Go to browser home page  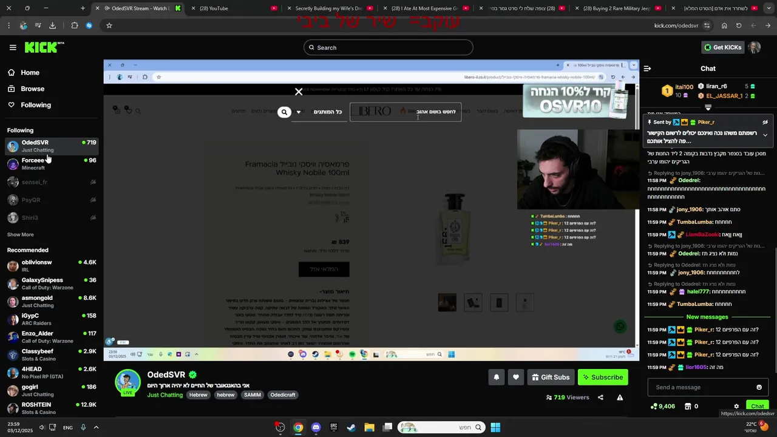(724, 25)
